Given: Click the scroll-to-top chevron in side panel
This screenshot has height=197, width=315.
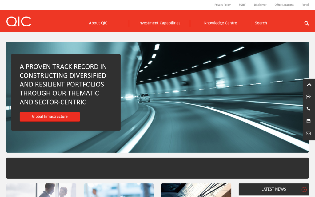Looking at the screenshot, I should (309, 85).
